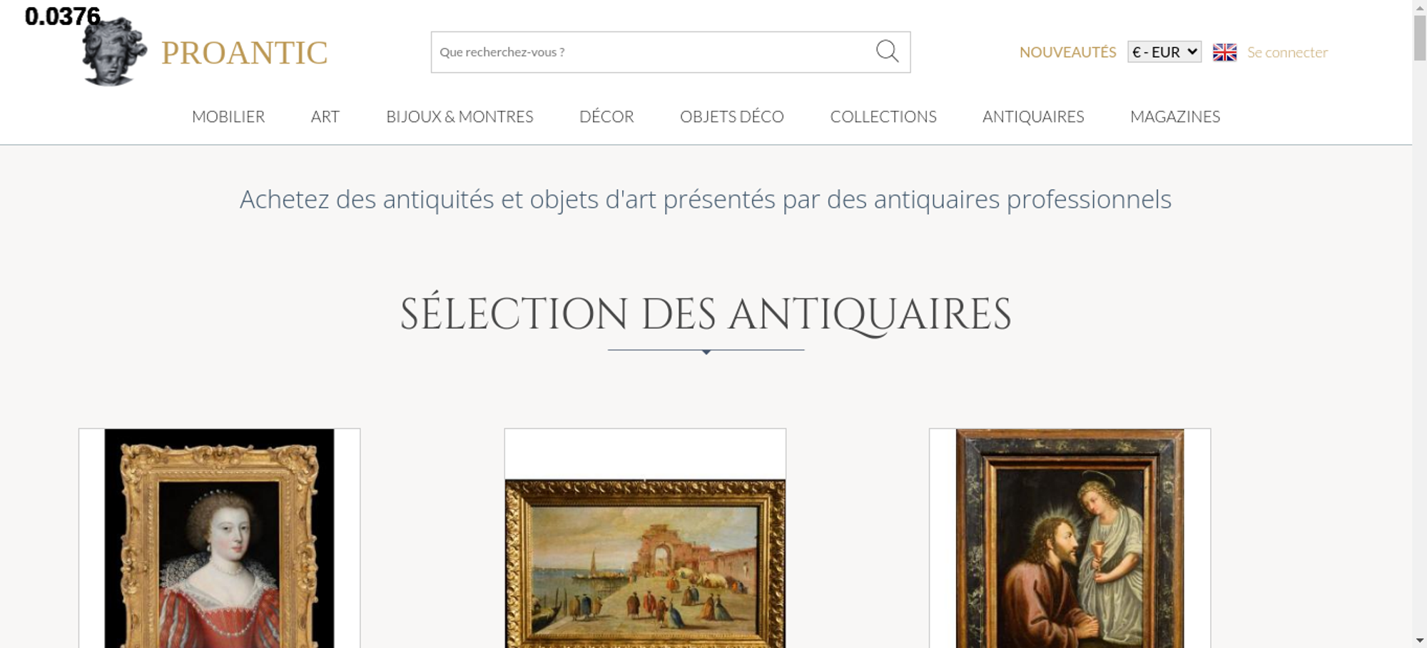Screen dimensions: 1427x648
Task: Open the Christ with angel painting
Action: coord(1070,538)
